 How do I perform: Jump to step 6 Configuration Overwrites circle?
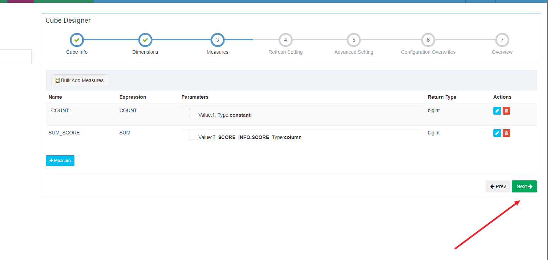coord(428,40)
